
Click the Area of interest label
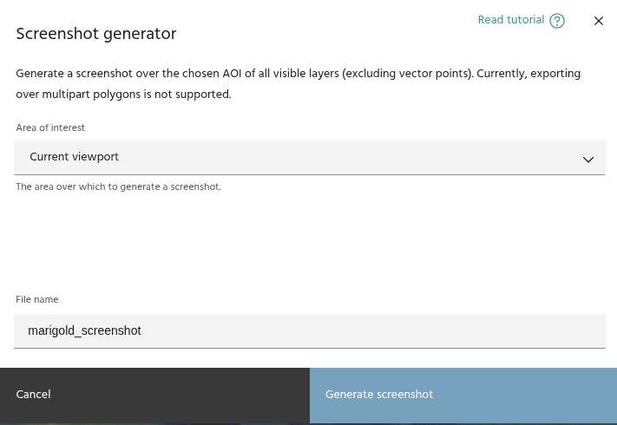[50, 127]
